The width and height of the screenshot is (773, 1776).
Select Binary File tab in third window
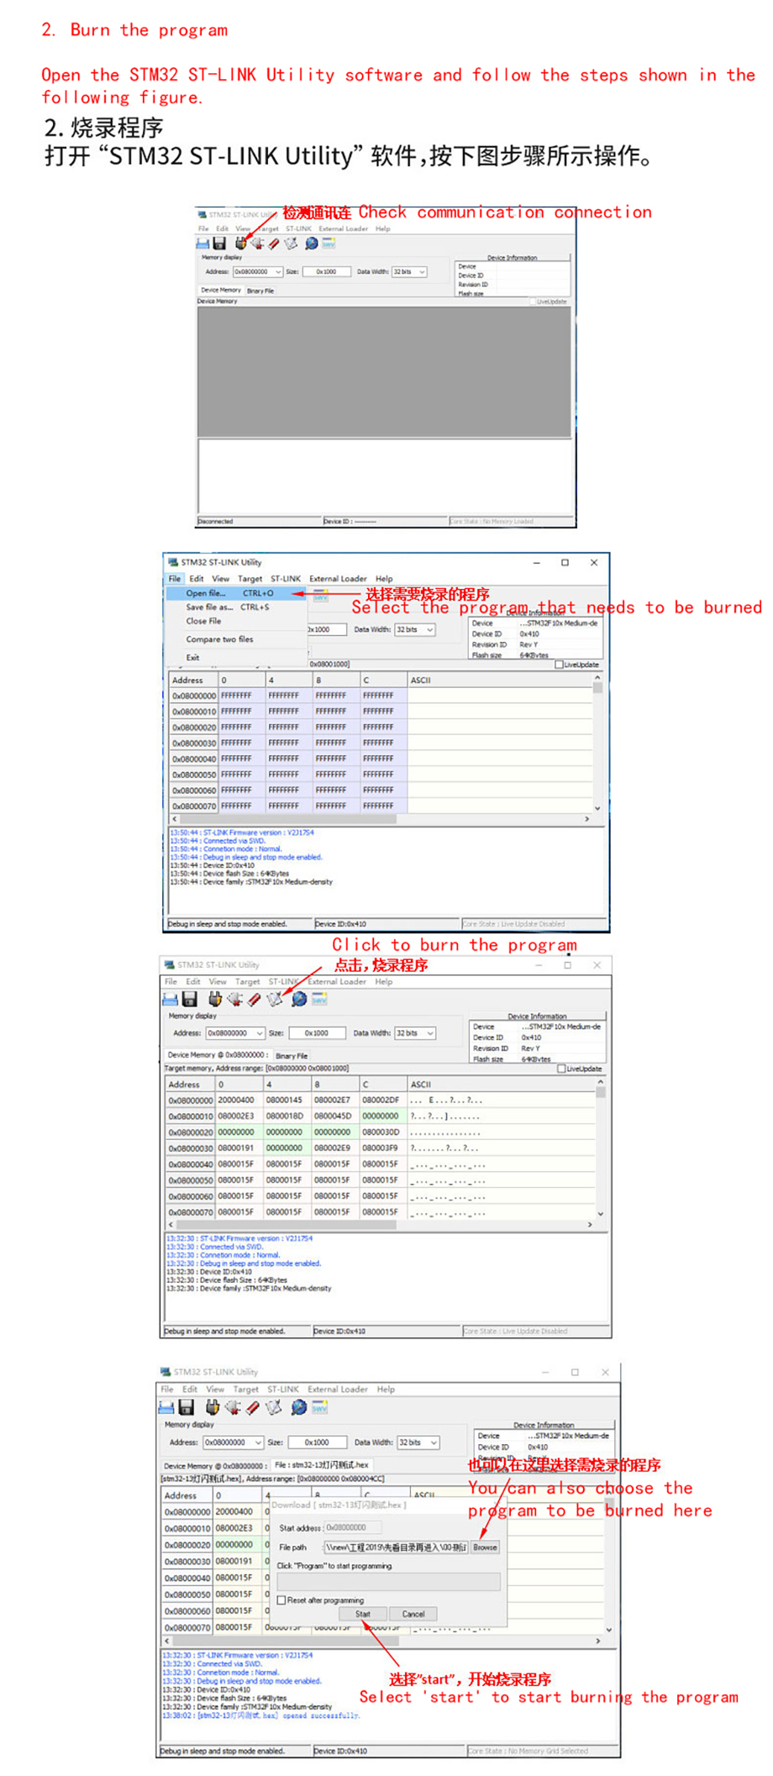(292, 1055)
